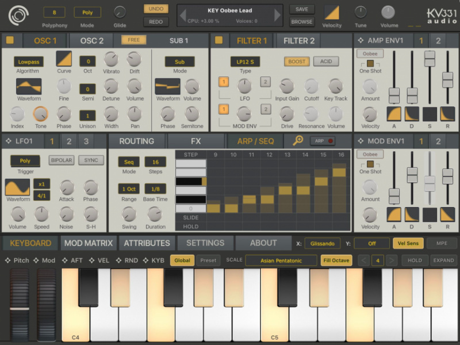The height and width of the screenshot is (345, 460).
Task: Click the magnifier icon in ARP/SEQ header
Action: pyautogui.click(x=299, y=140)
